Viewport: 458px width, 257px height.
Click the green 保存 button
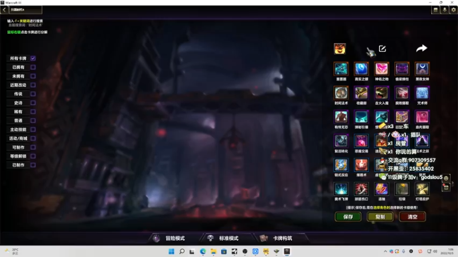tap(348, 216)
